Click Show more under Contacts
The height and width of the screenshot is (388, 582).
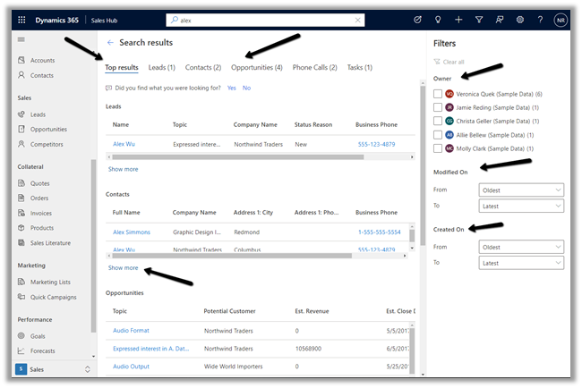pyautogui.click(x=123, y=267)
